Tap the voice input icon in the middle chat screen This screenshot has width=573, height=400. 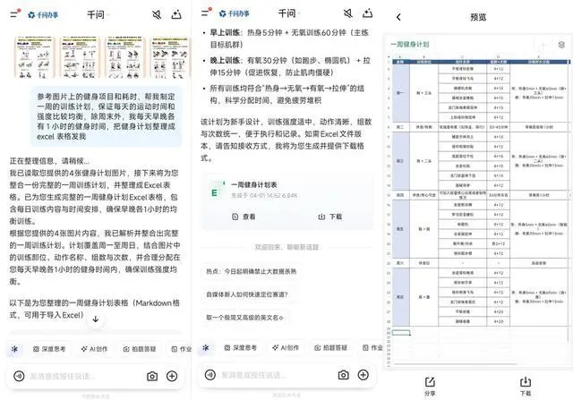pyautogui.click(x=210, y=375)
